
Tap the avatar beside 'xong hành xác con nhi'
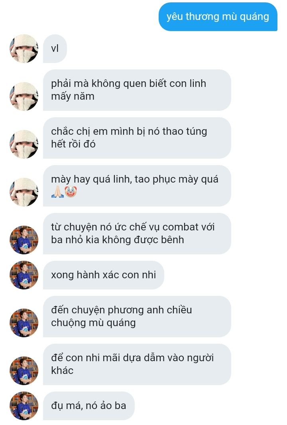tap(24, 275)
